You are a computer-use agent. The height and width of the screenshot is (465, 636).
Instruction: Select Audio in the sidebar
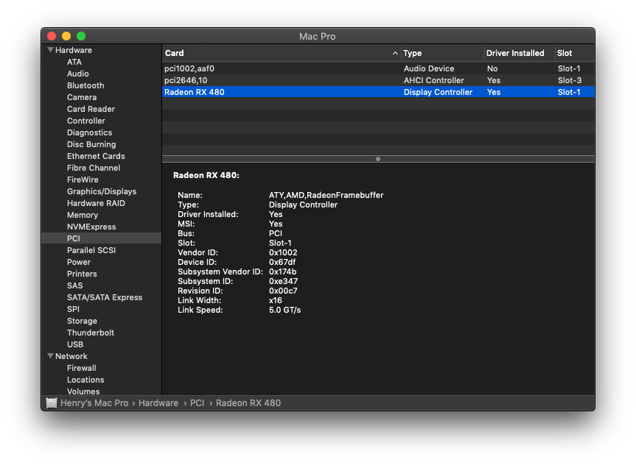tap(78, 74)
